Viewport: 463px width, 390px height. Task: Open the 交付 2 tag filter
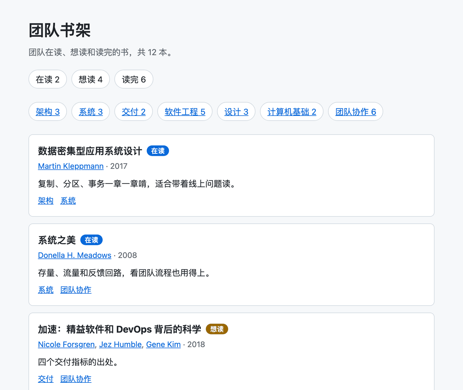pos(133,112)
